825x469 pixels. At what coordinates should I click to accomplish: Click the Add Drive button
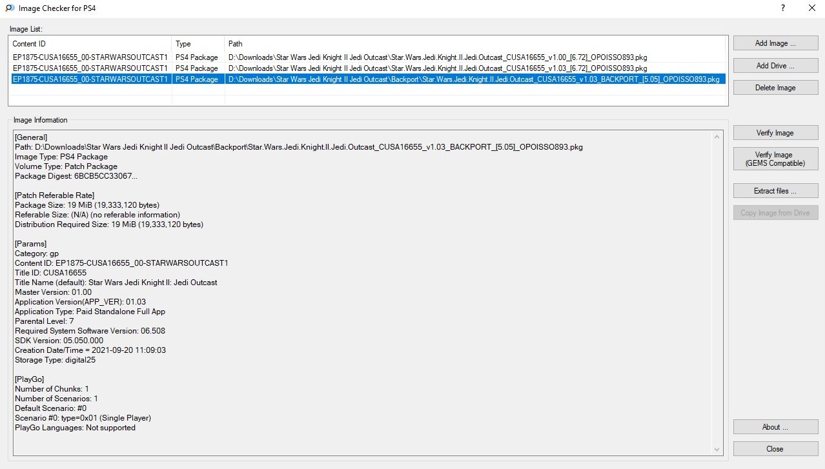pyautogui.click(x=775, y=65)
